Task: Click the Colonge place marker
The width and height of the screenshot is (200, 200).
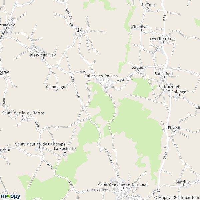Action: click(x=179, y=95)
